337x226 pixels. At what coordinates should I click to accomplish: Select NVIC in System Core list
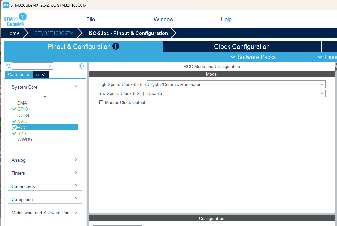22,121
